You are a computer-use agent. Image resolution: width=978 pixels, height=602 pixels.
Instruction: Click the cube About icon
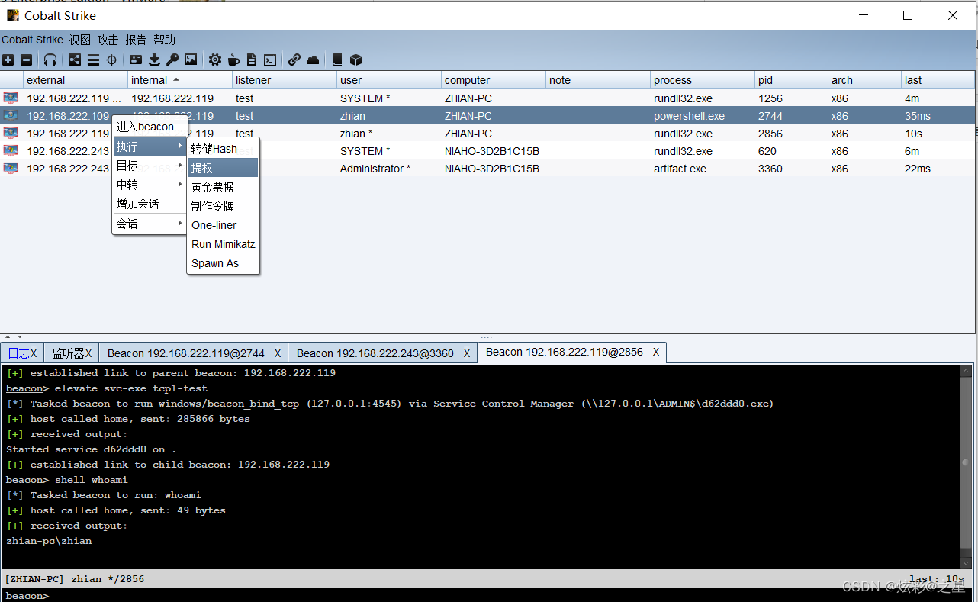[355, 60]
